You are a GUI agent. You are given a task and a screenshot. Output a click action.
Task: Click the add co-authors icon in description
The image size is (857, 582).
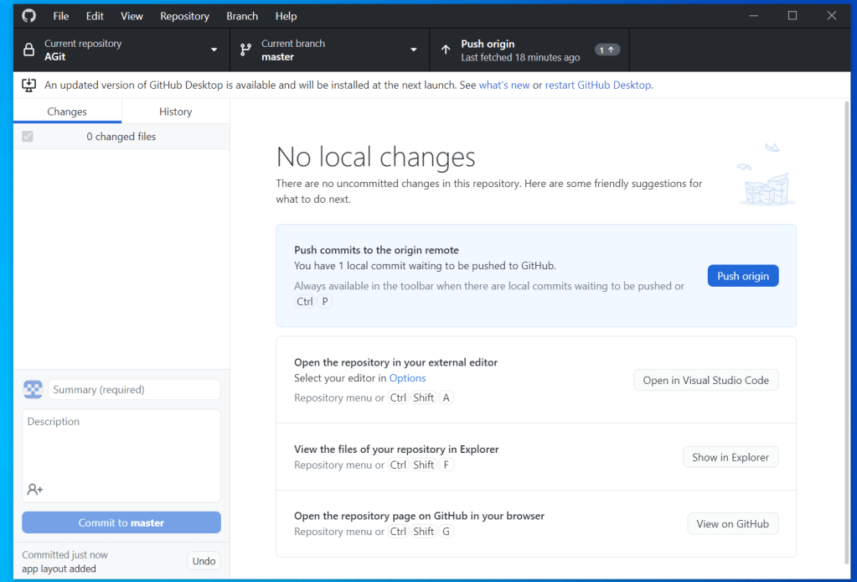click(x=35, y=489)
